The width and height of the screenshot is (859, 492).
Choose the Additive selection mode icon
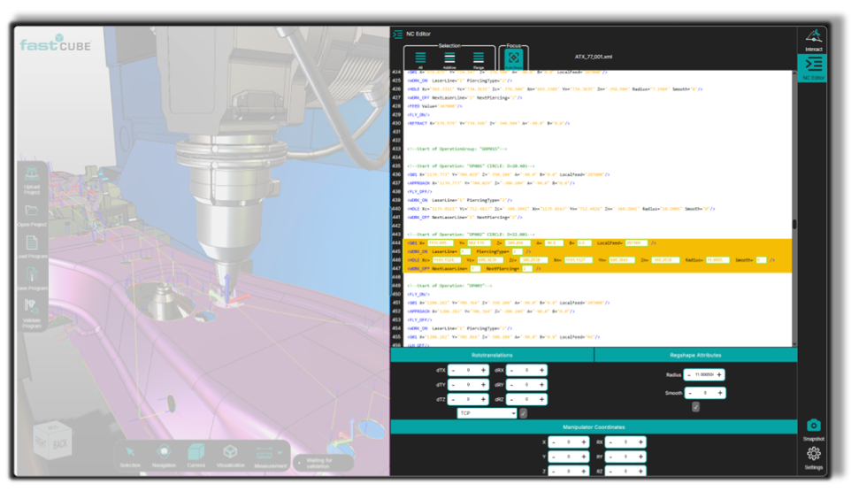tap(449, 58)
